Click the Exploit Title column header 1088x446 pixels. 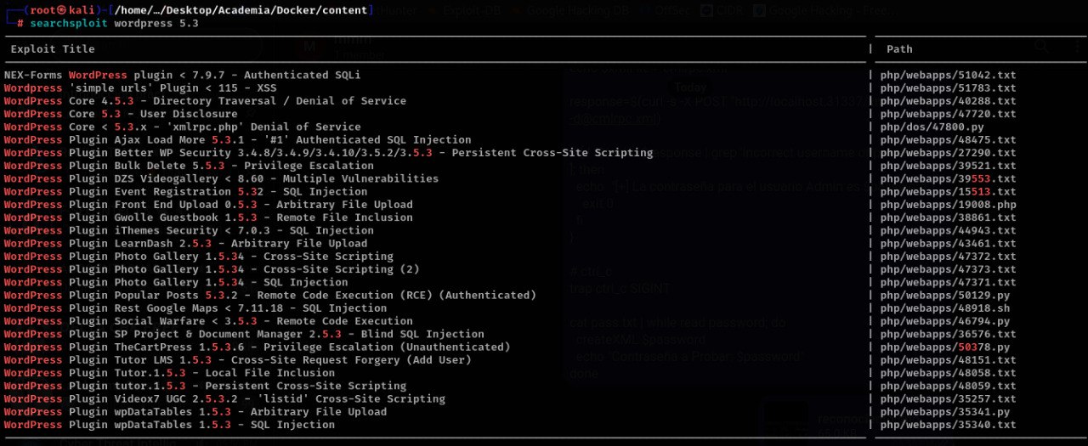(x=54, y=49)
